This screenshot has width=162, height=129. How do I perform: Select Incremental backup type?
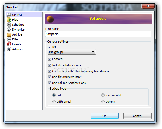pos(103,95)
